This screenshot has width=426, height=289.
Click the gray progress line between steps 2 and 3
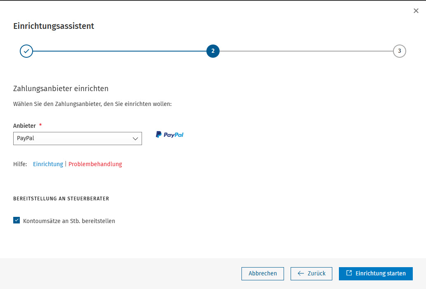tap(306, 51)
